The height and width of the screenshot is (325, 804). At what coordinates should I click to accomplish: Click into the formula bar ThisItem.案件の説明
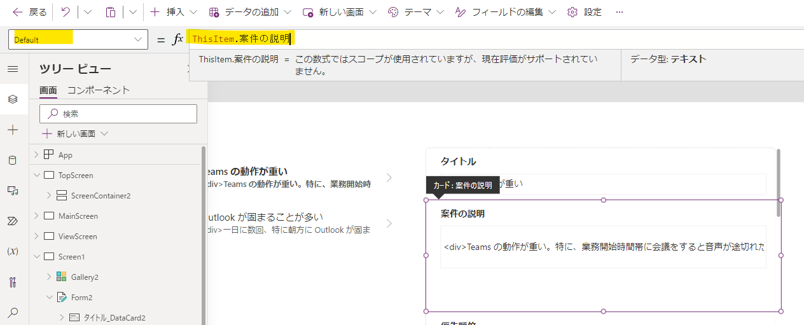[496, 39]
